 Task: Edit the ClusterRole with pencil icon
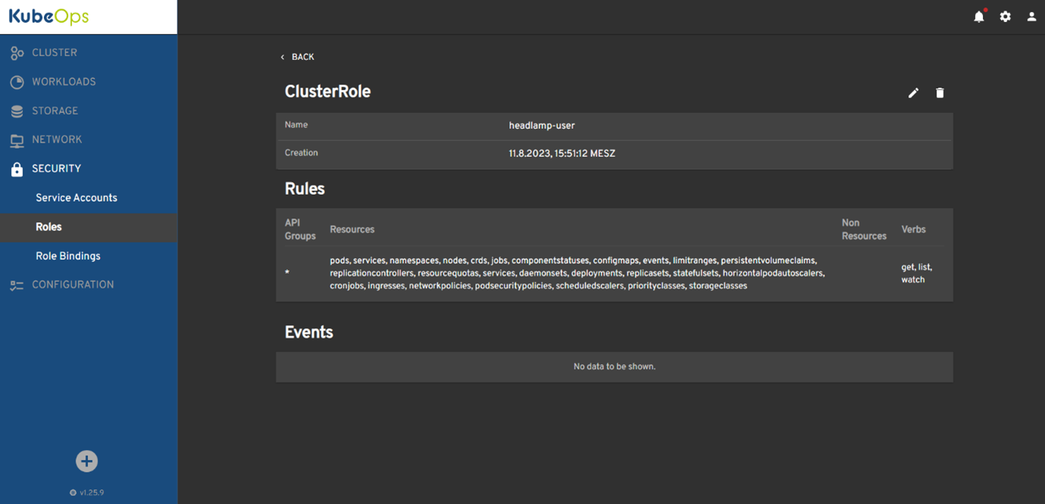(x=913, y=92)
